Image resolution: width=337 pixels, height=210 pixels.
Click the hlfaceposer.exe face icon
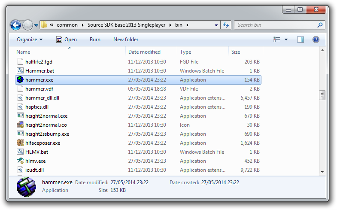pyautogui.click(x=20, y=143)
